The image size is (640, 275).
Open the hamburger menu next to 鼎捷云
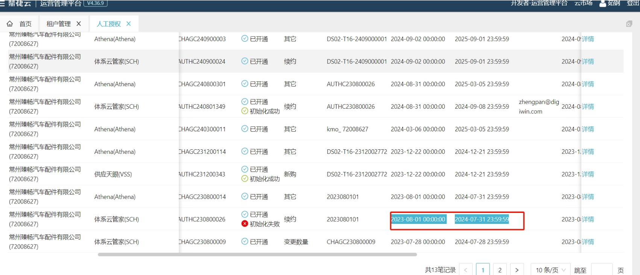point(2,3)
